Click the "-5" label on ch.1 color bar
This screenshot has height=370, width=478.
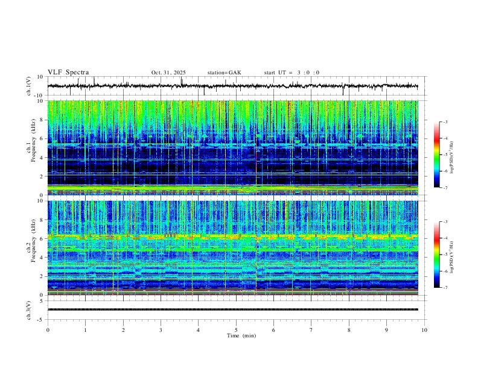coord(445,155)
